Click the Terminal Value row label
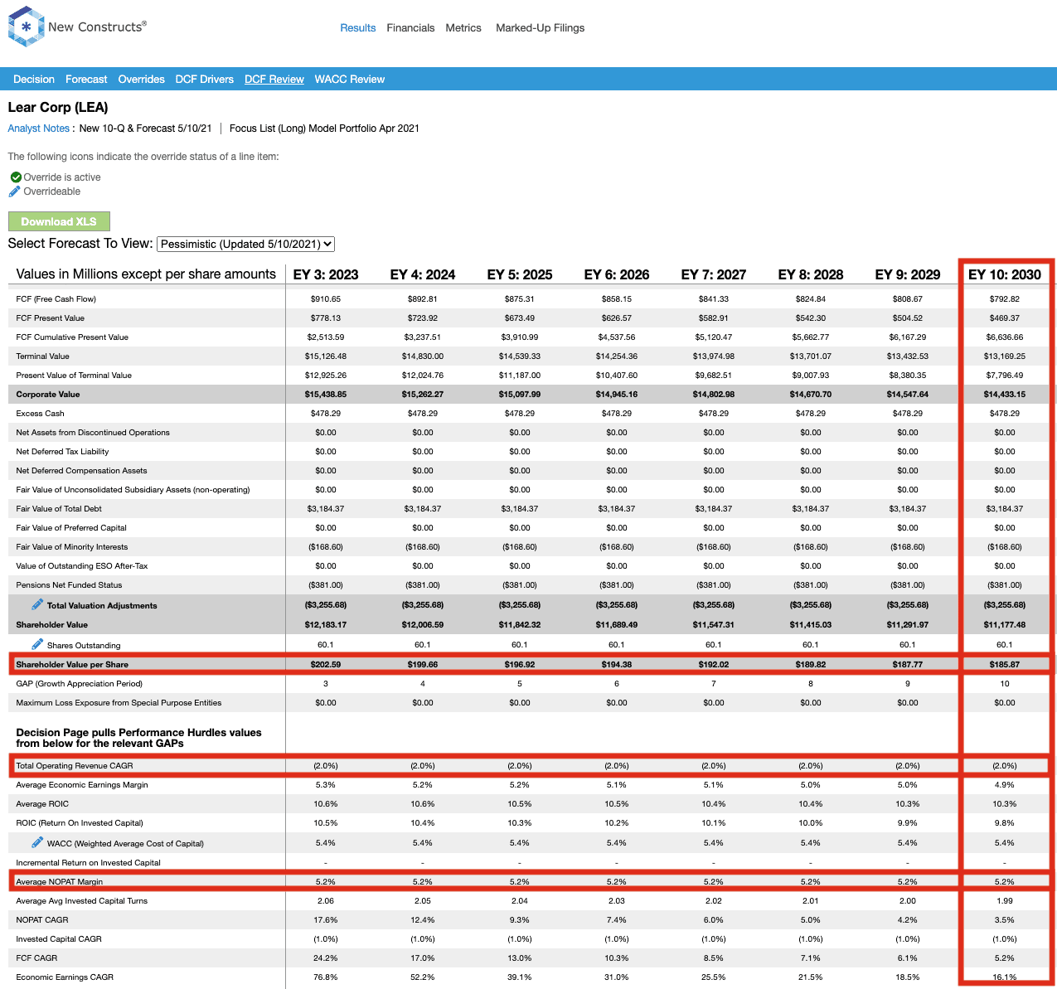The image size is (1057, 989). (x=43, y=356)
